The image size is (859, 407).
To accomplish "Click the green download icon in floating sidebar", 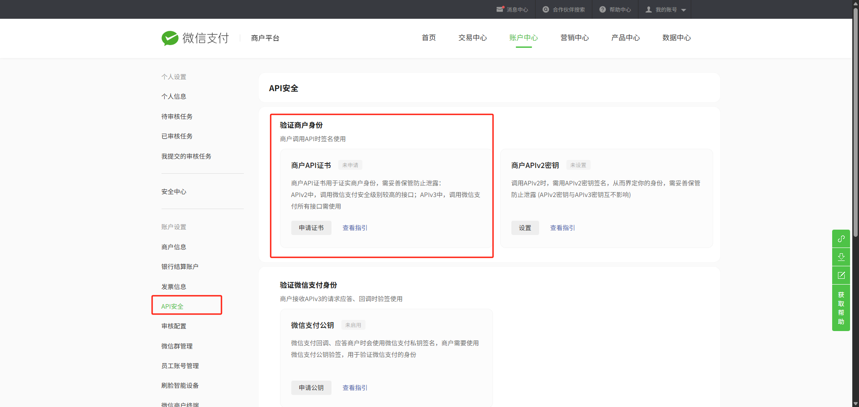I will coord(841,257).
